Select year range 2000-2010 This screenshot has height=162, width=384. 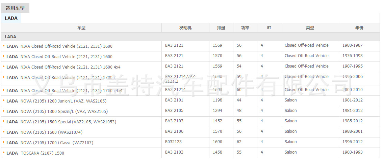coord(352,90)
